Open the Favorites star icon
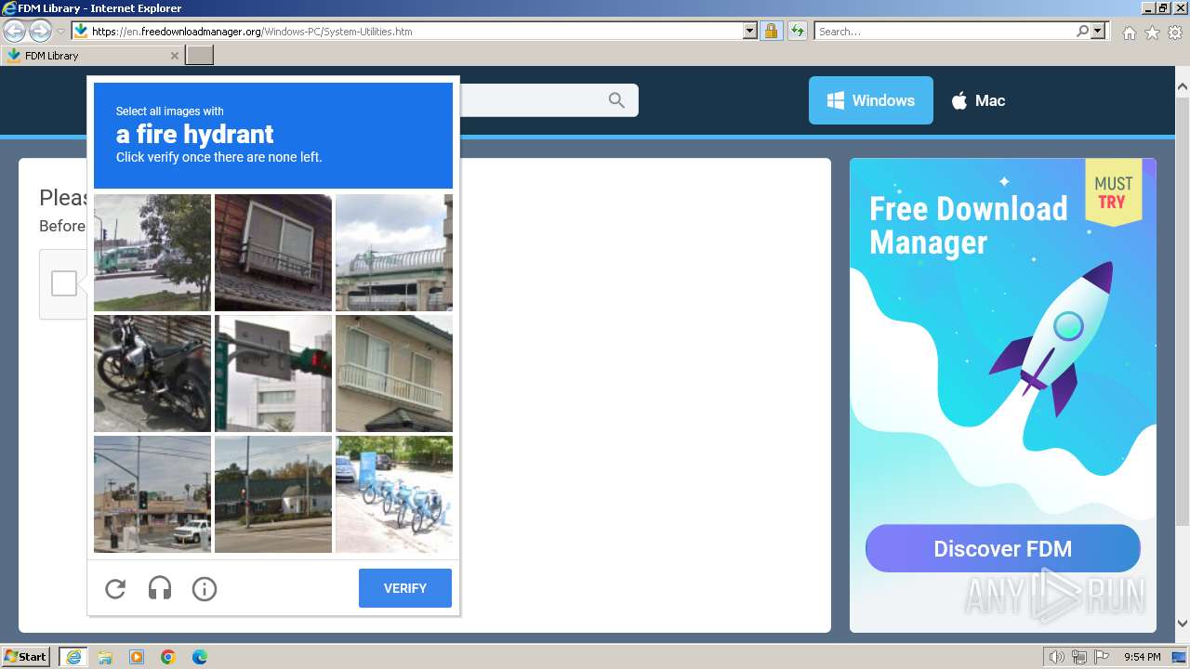This screenshot has height=669, width=1190. (1152, 33)
